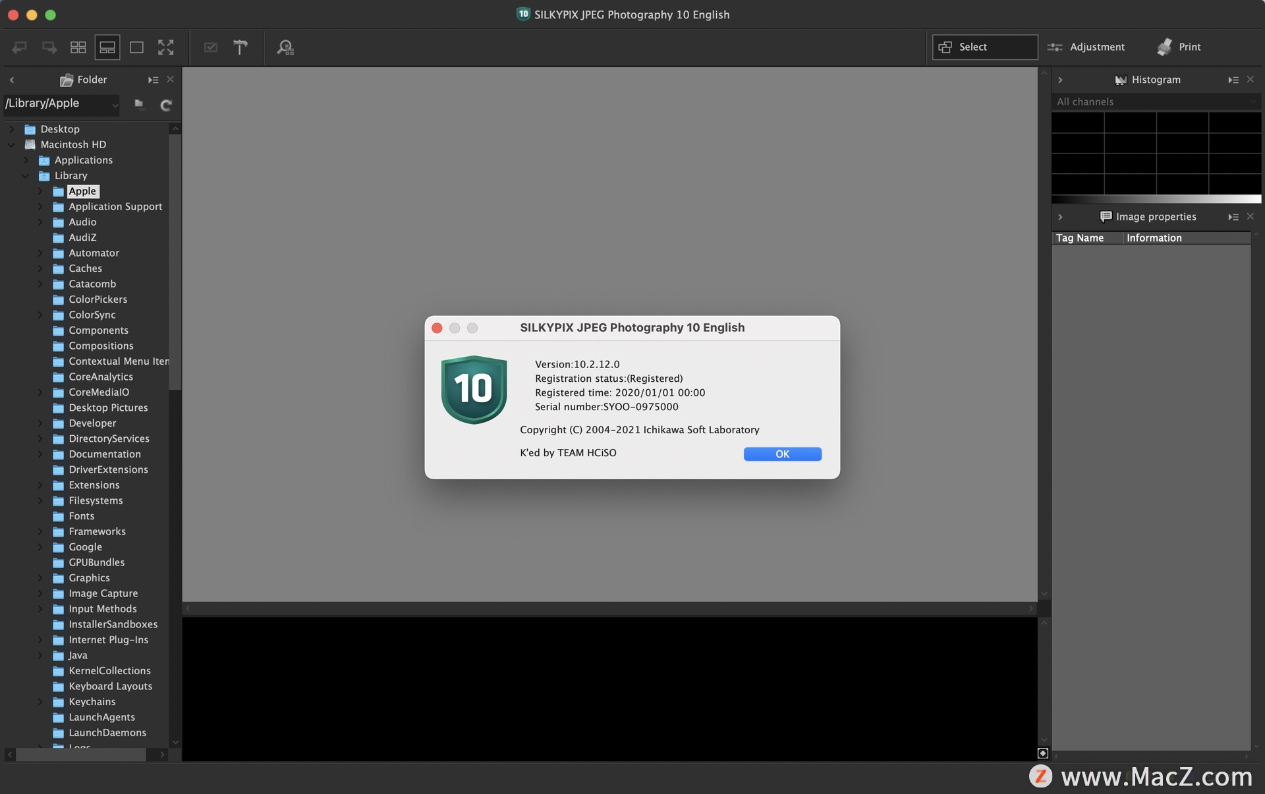1265x794 pixels.
Task: Enter full screen preview mode
Action: 165,47
